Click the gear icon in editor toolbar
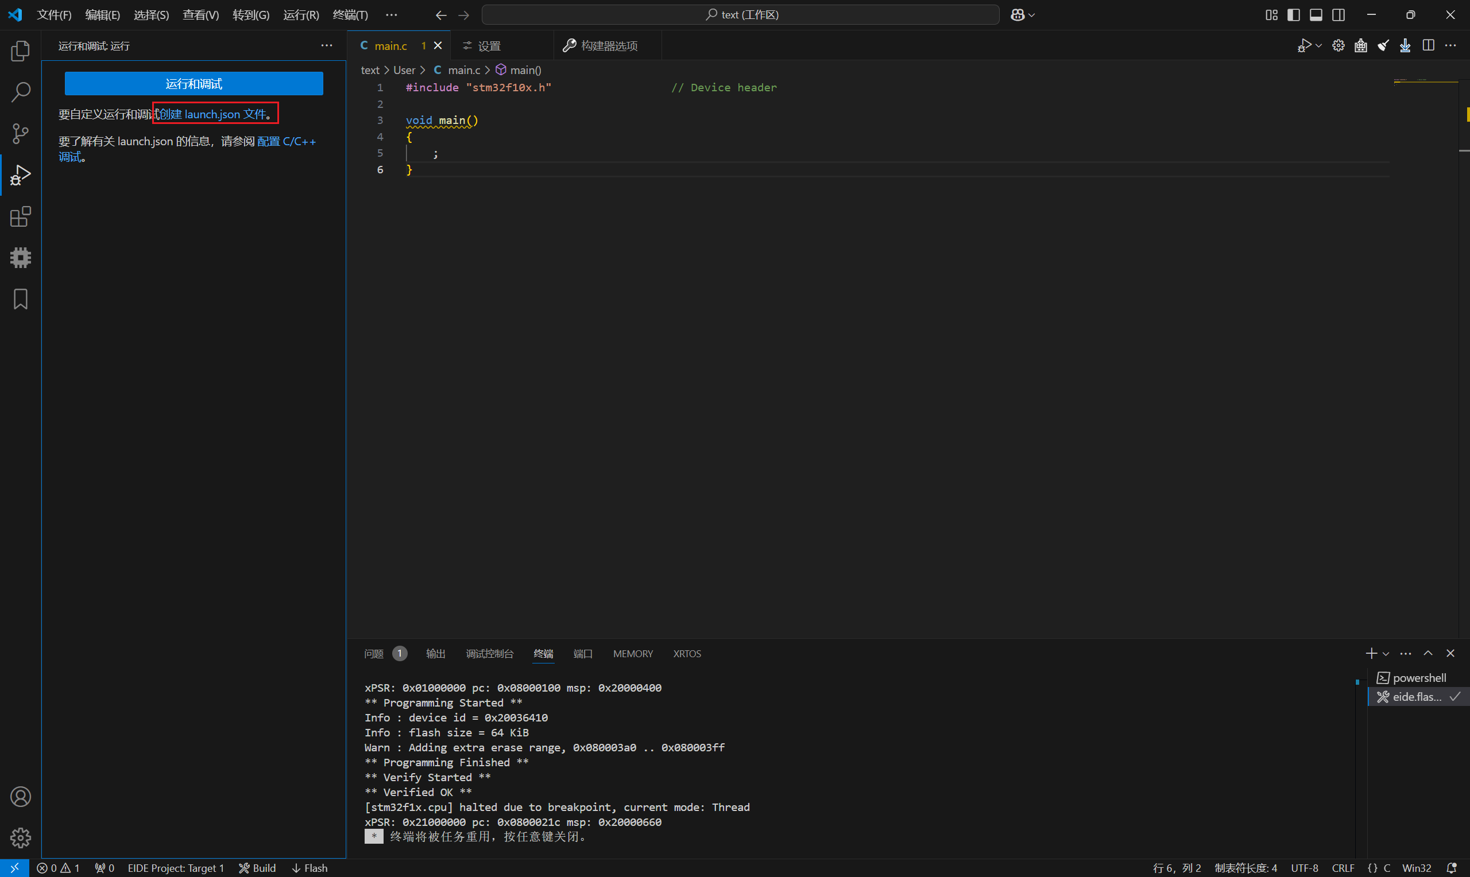This screenshot has height=877, width=1470. pos(1338,45)
